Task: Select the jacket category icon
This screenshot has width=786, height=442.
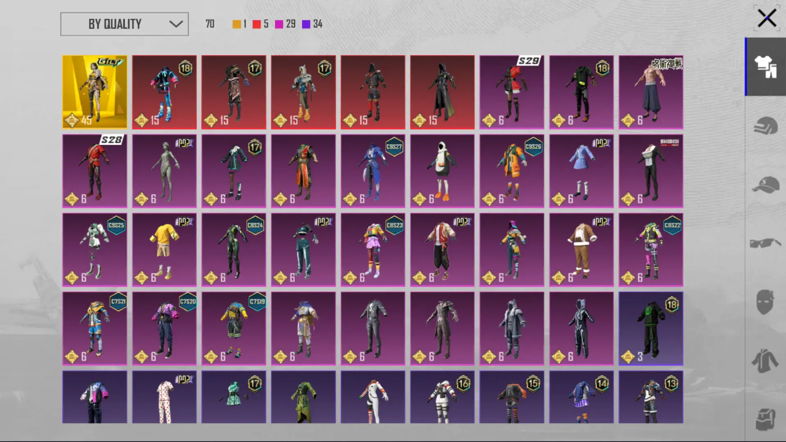Action: [765, 361]
